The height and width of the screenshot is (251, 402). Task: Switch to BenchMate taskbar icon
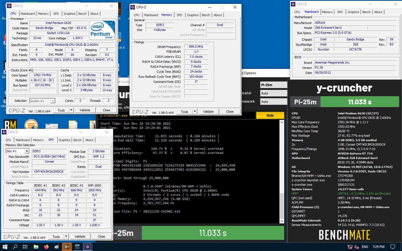(67, 247)
